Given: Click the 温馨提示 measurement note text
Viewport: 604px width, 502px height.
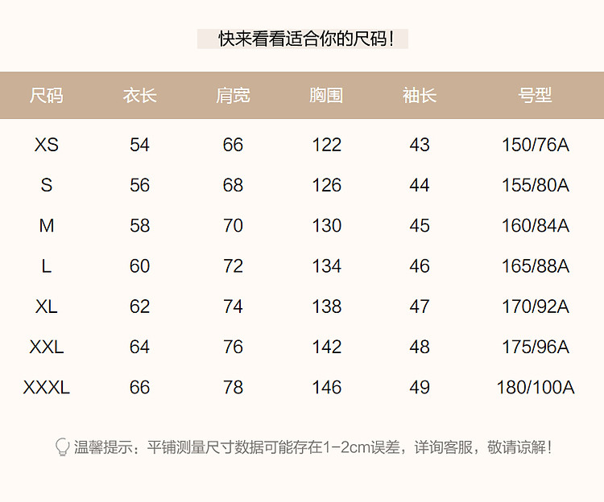Looking at the screenshot, I should 312,447.
